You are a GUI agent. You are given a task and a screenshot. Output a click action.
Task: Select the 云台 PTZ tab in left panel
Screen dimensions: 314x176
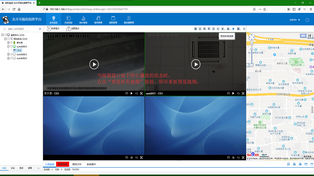tap(13, 168)
